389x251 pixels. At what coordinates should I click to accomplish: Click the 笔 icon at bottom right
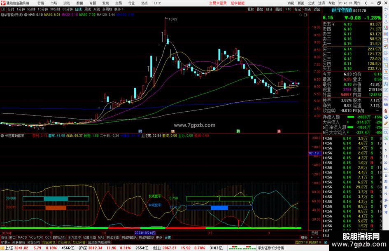click(326, 242)
